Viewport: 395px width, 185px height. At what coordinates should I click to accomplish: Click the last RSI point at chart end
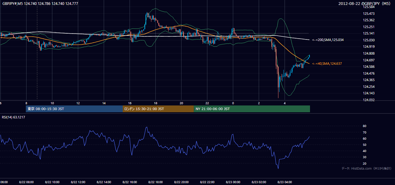click(x=309, y=137)
